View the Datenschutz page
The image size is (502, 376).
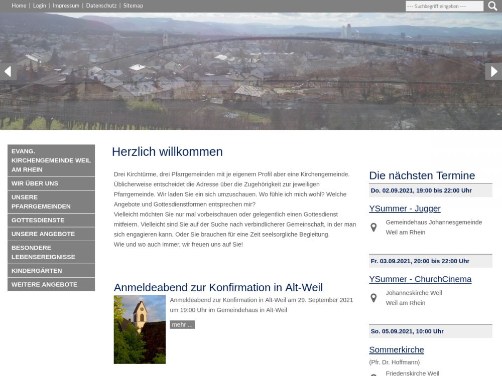point(101,6)
